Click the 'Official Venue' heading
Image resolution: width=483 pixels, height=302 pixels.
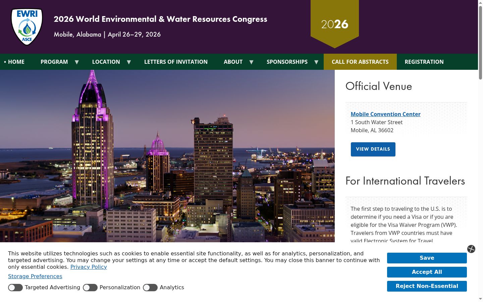379,86
